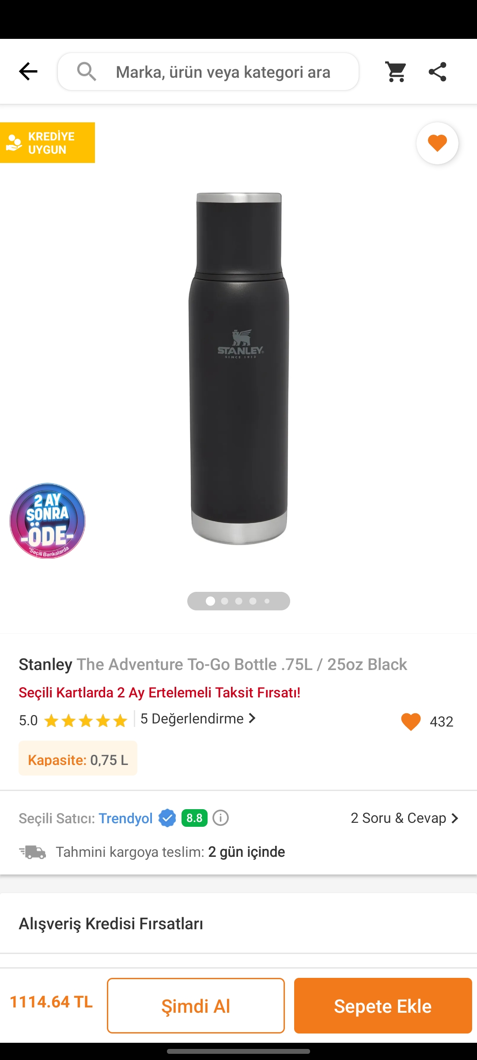Tap the 2 Ay Sonra Öde badge
Viewport: 477px width, 1060px height.
[48, 521]
